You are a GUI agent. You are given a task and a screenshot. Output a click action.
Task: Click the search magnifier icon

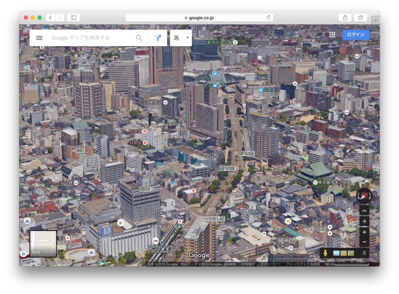139,37
